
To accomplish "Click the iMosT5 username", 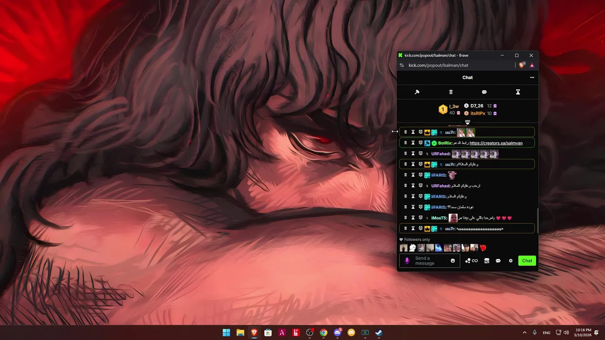I will click(439, 218).
